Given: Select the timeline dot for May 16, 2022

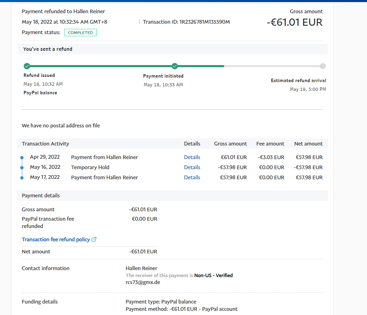Looking at the screenshot, I should coord(22,167).
